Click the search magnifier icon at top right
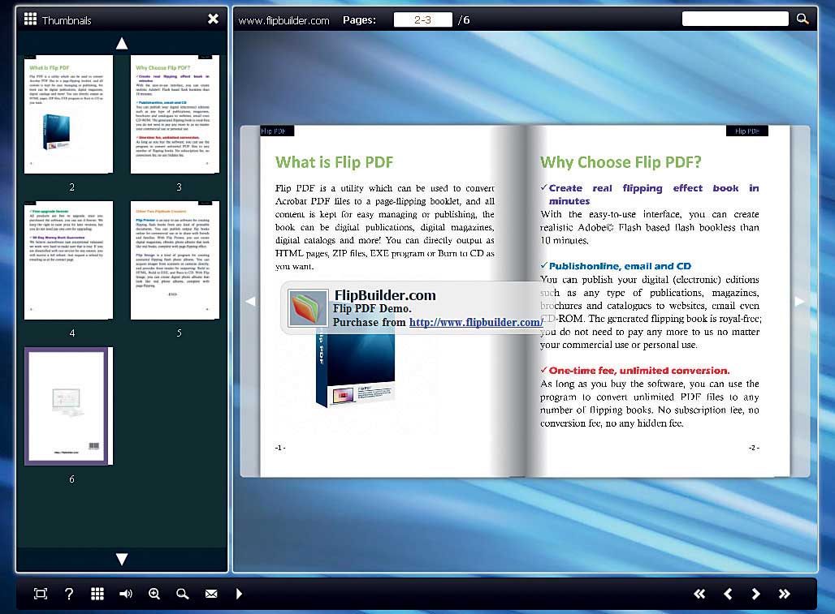The width and height of the screenshot is (835, 614). point(803,19)
